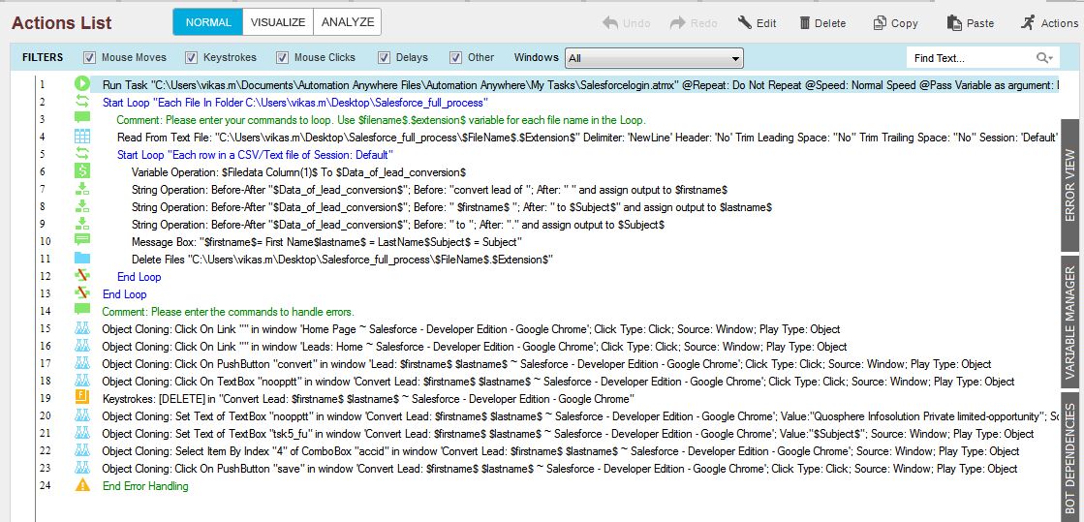
Task: Click the End Error Handling warning icon
Action: tap(82, 486)
